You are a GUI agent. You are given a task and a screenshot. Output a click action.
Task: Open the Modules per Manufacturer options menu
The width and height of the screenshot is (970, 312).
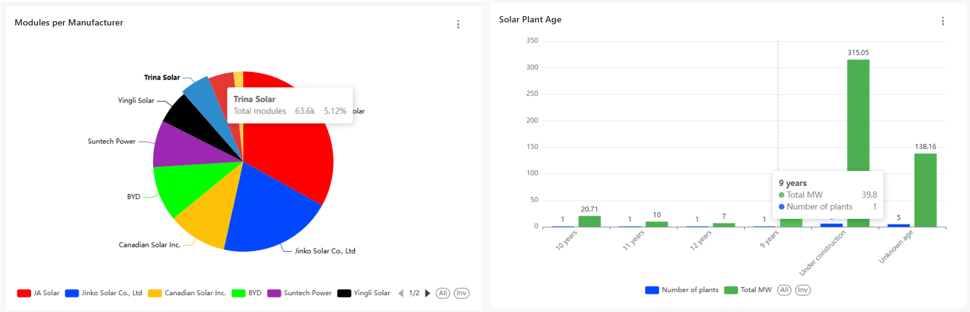pos(458,24)
